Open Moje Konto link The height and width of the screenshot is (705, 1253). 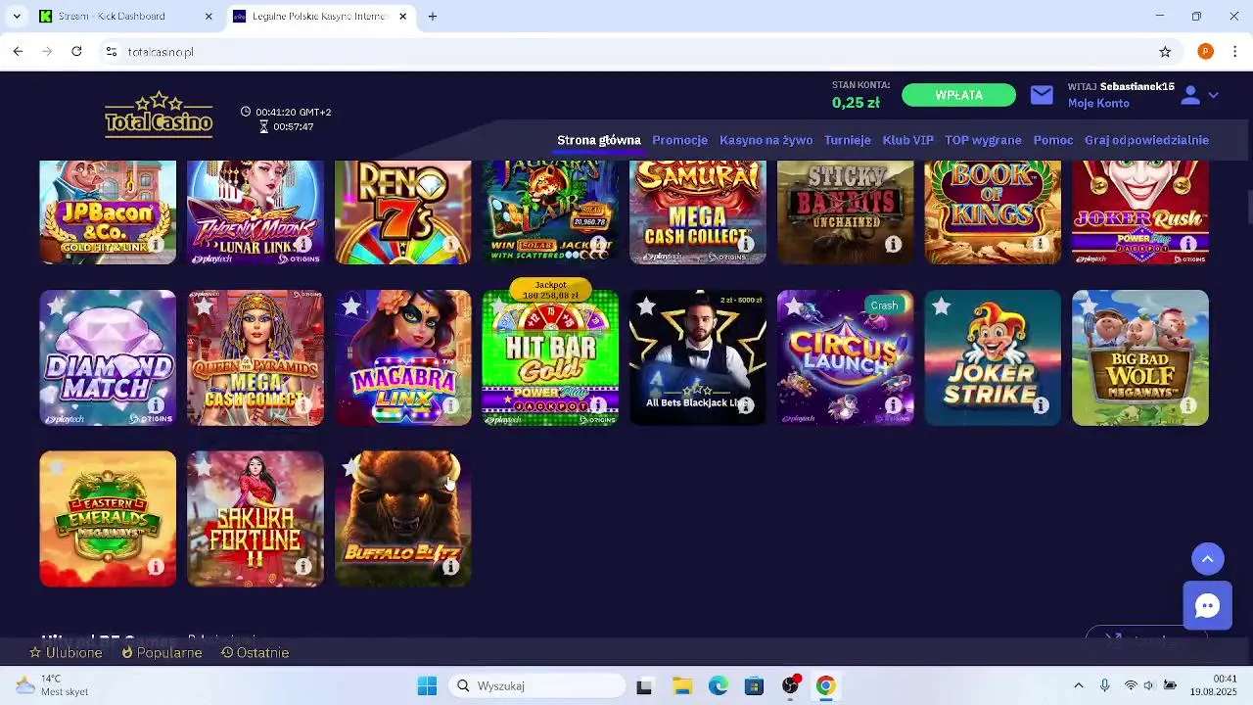[x=1098, y=104]
